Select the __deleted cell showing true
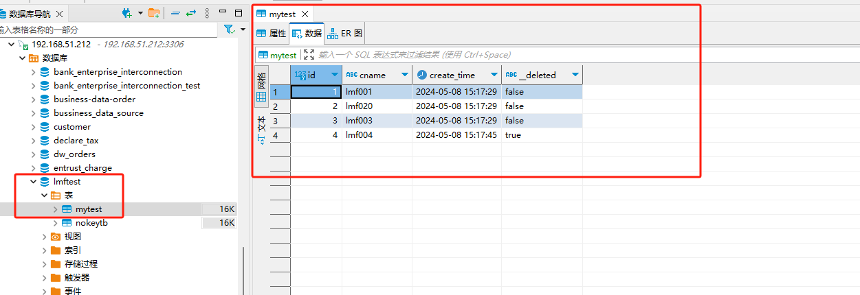The width and height of the screenshot is (860, 295). 542,135
